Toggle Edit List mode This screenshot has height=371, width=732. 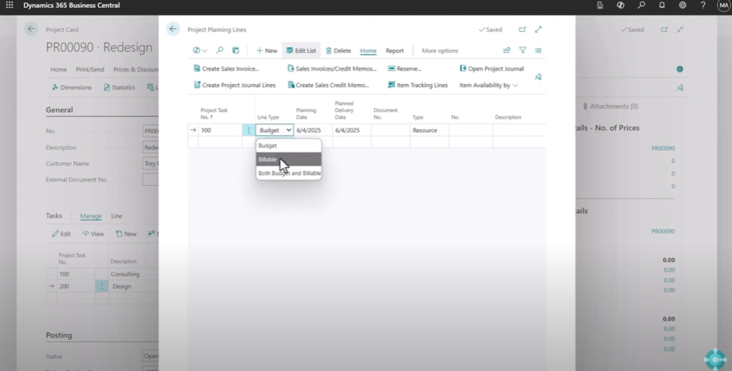pyautogui.click(x=301, y=51)
